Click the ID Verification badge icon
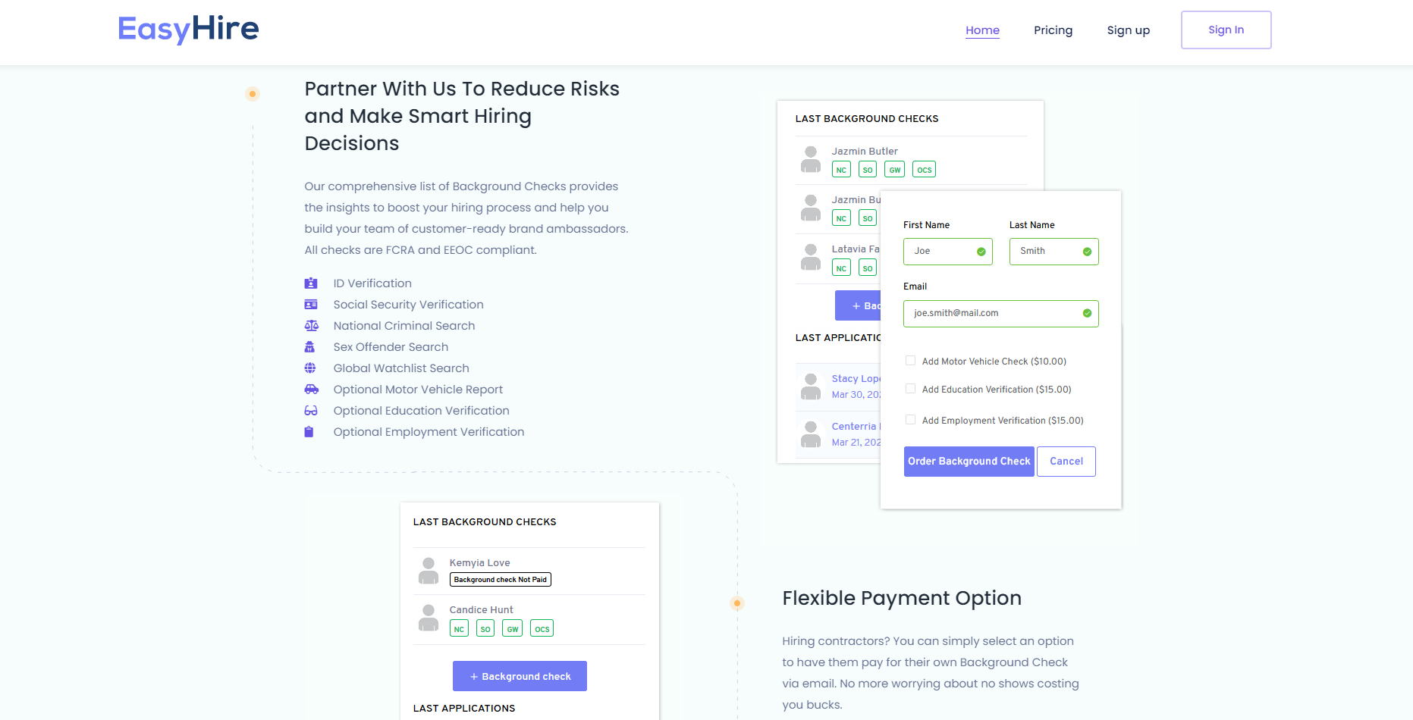 311,283
